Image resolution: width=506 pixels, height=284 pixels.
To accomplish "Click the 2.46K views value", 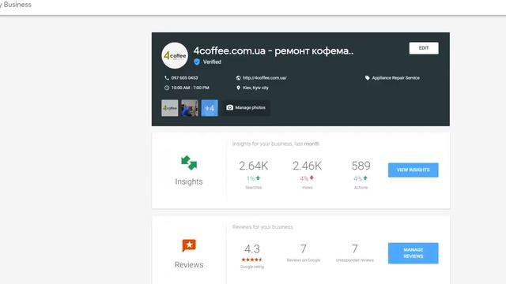I will point(307,166).
